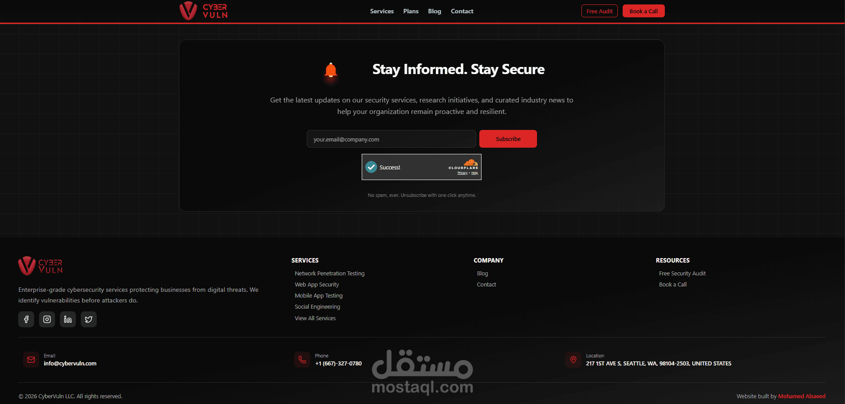Go to Blog in top navigation
845x404 pixels.
(434, 11)
